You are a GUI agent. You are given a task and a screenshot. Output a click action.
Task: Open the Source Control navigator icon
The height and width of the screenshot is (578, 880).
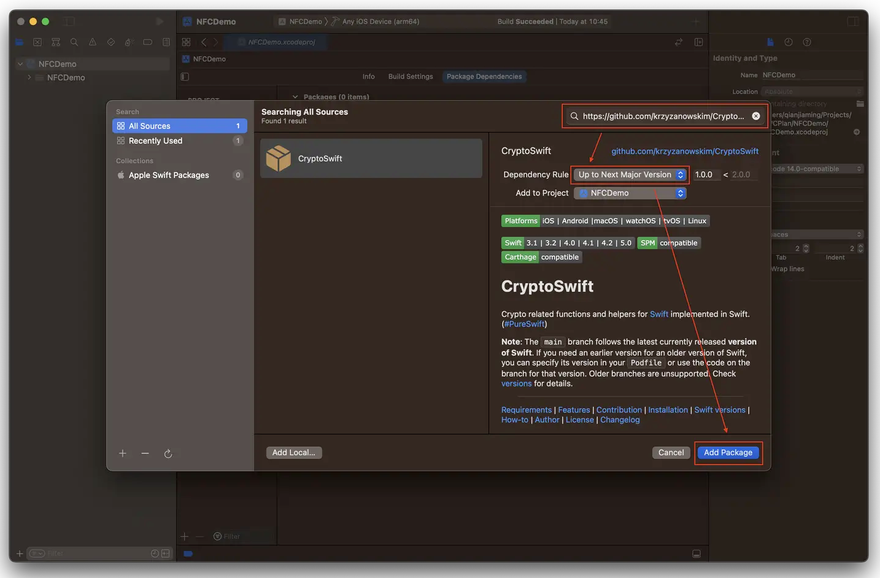(37, 42)
